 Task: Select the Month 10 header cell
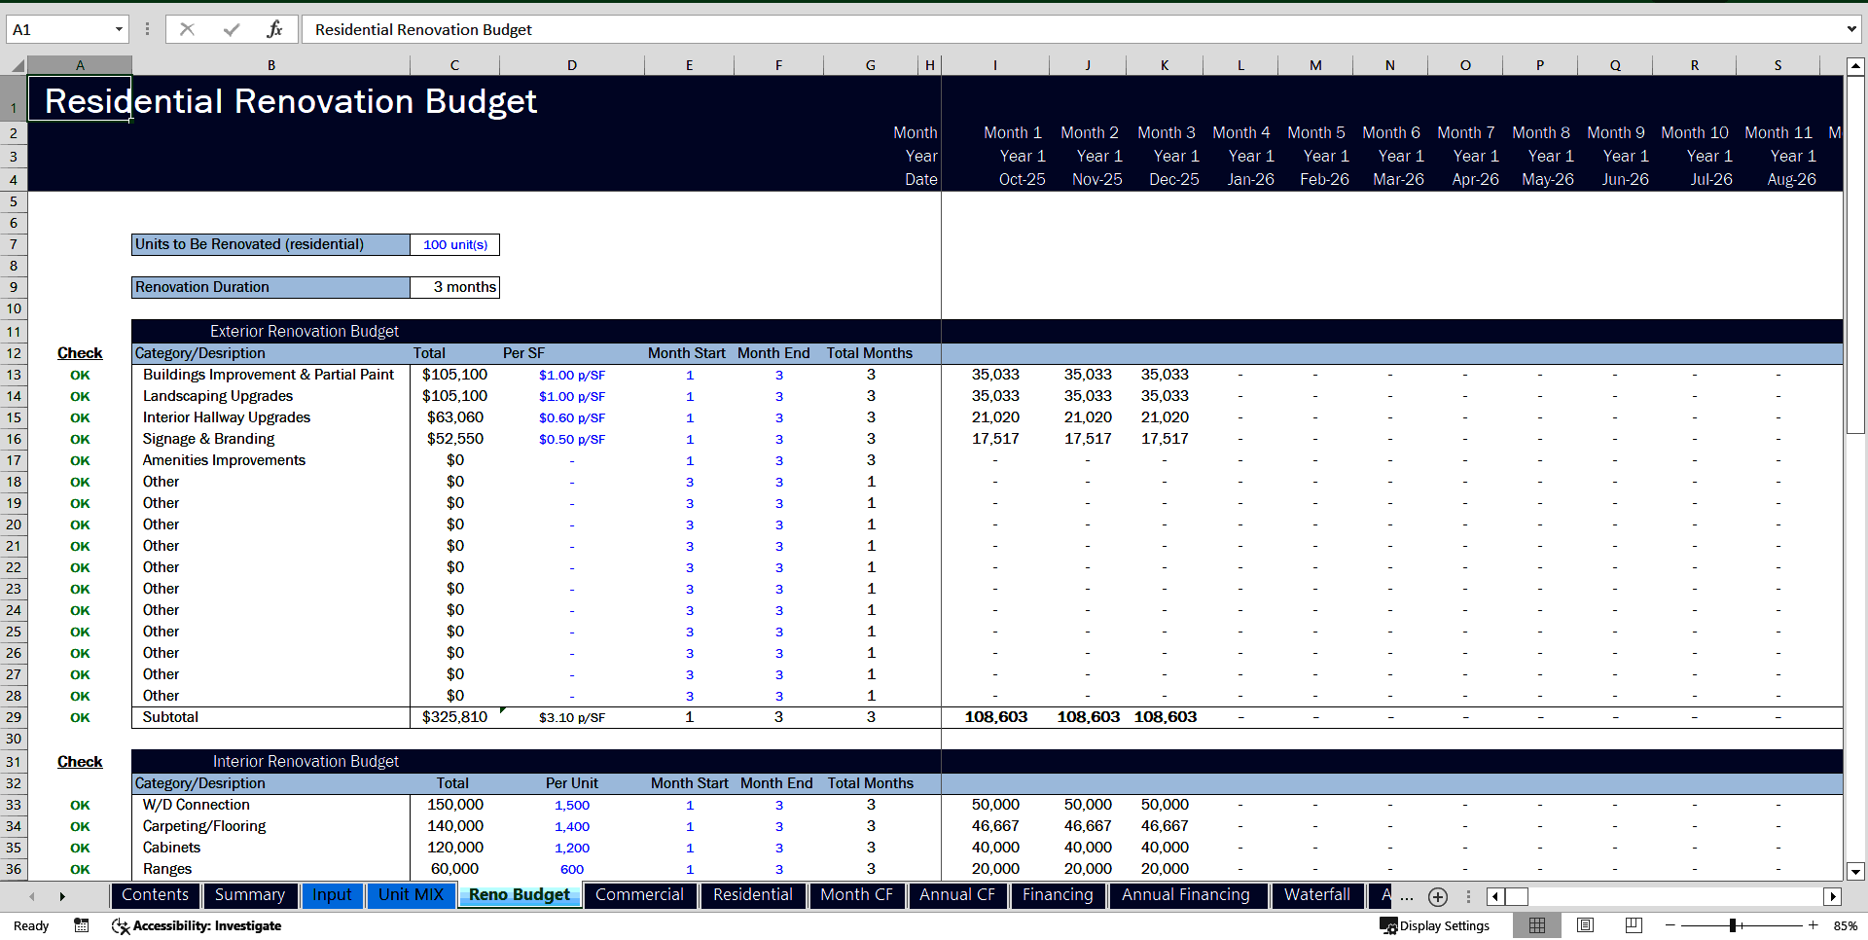(x=1695, y=133)
